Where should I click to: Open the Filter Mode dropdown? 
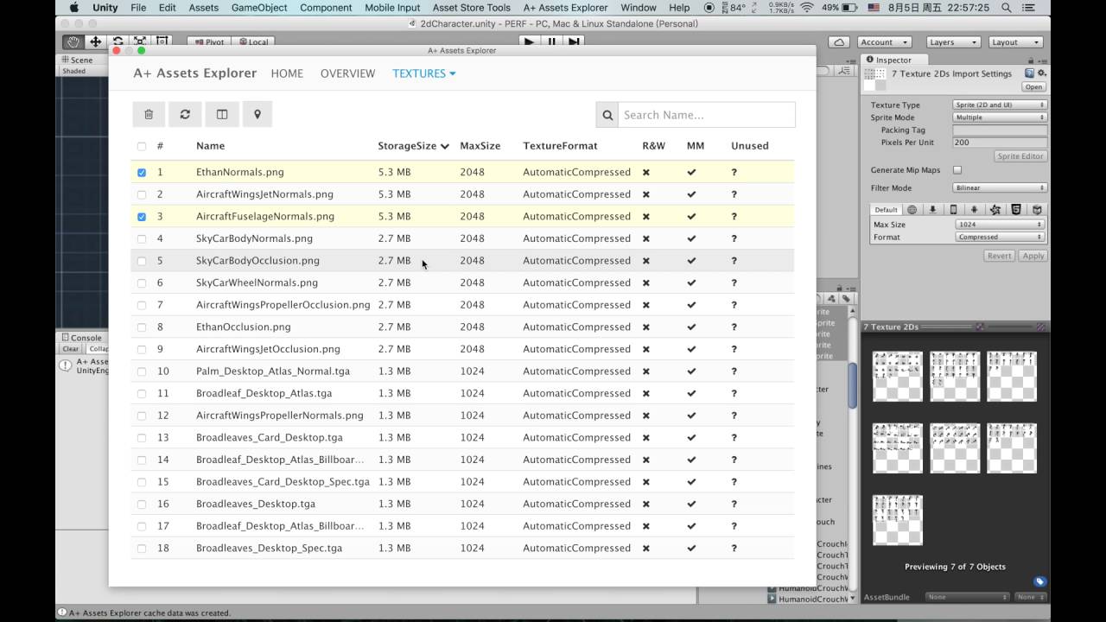[x=1000, y=187]
